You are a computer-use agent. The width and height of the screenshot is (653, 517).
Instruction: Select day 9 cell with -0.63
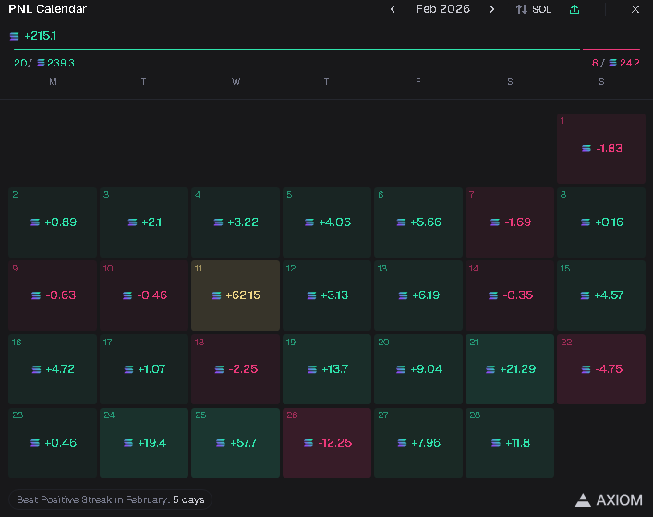coord(53,295)
